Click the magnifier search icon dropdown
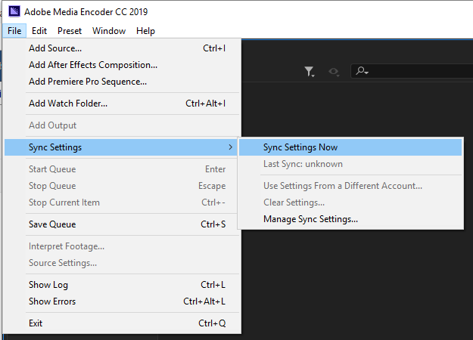 tap(362, 71)
